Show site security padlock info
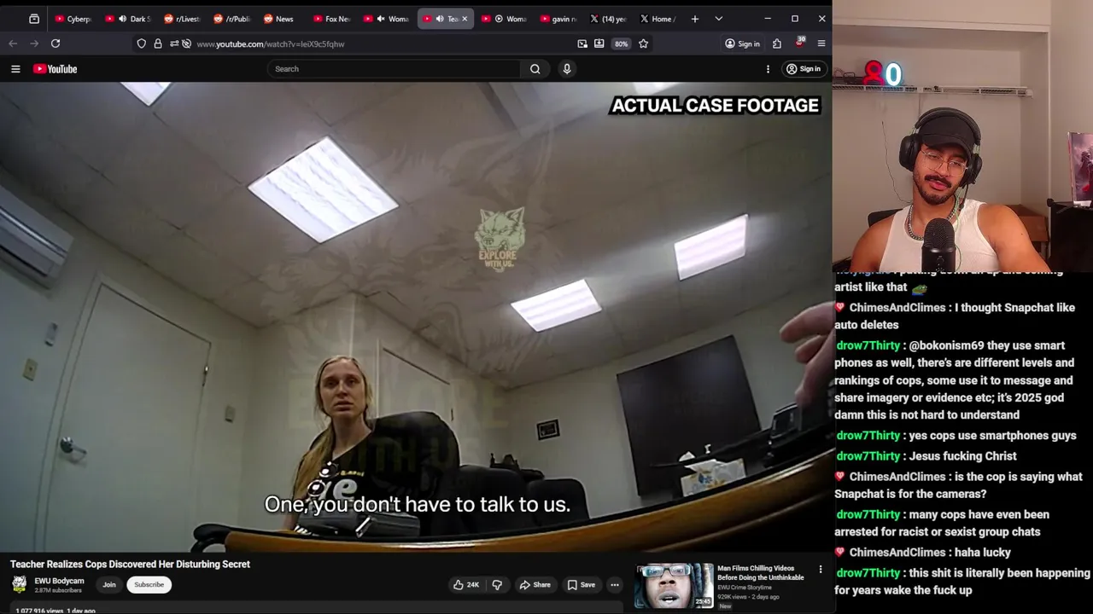Screen dimensions: 1093x614 click(x=158, y=43)
